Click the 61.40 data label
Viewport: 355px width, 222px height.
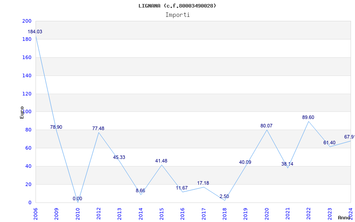click(329, 143)
